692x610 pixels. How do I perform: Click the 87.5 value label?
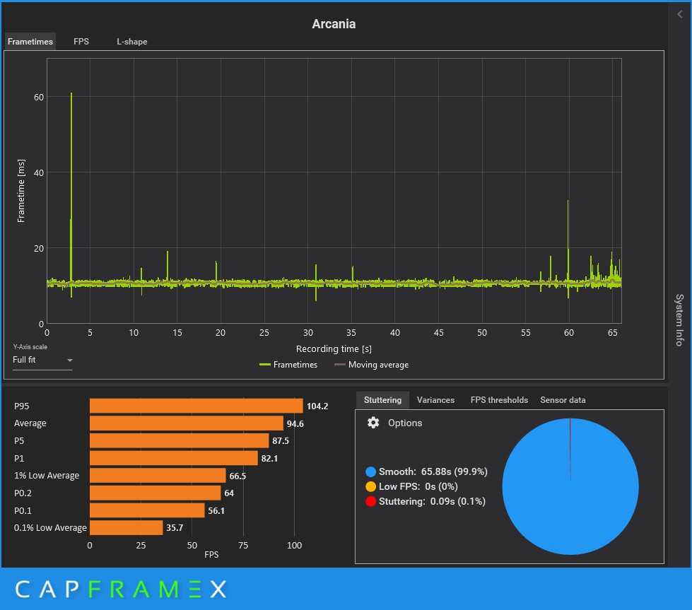click(281, 441)
